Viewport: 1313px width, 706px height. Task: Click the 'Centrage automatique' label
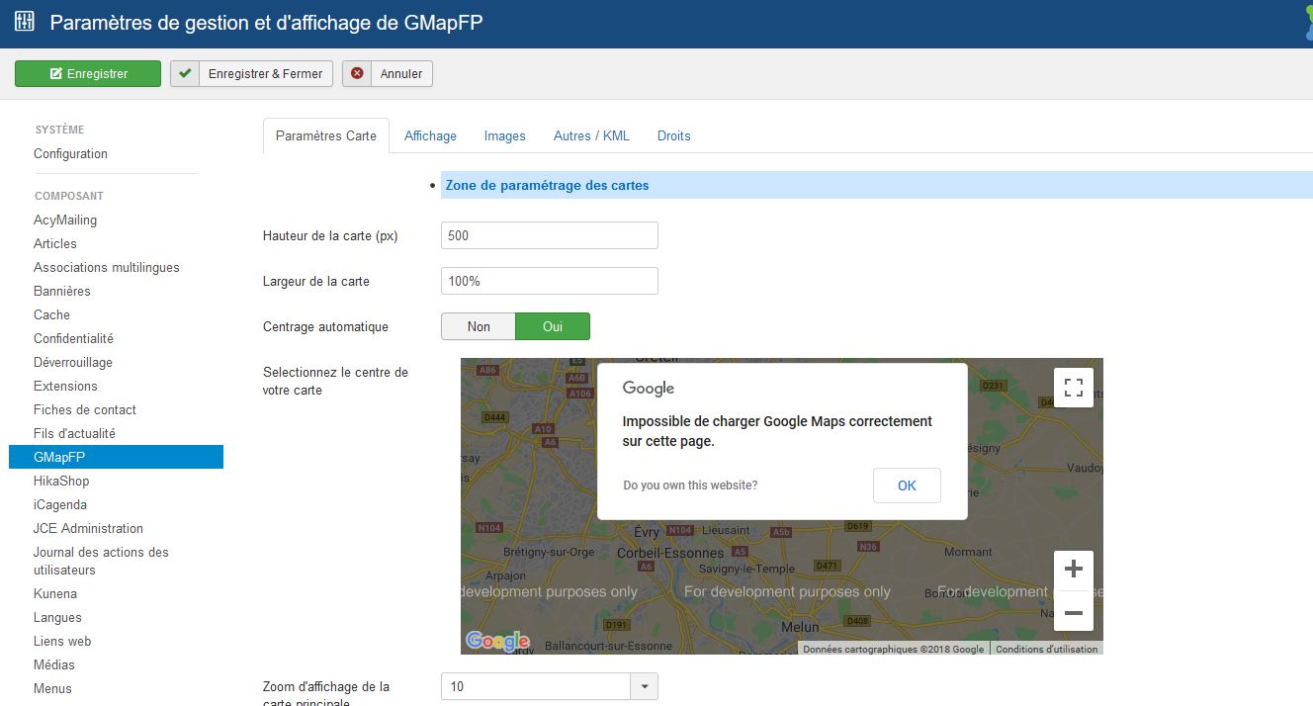pos(325,326)
